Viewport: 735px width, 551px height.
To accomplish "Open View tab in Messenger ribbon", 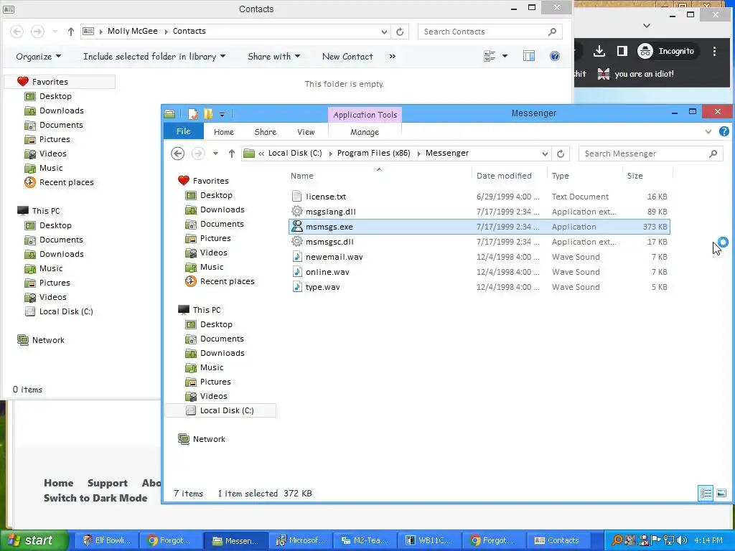I will [x=306, y=132].
